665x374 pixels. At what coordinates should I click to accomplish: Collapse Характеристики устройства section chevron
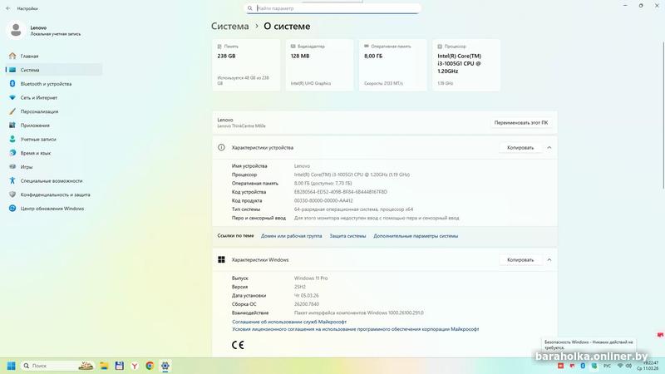(549, 148)
